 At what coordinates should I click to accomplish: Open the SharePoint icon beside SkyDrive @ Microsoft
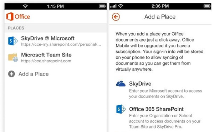[13, 41]
